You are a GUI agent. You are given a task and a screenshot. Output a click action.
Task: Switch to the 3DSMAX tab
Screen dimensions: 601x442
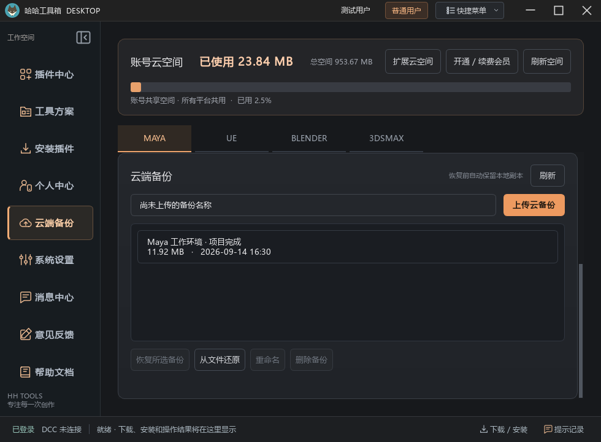386,139
